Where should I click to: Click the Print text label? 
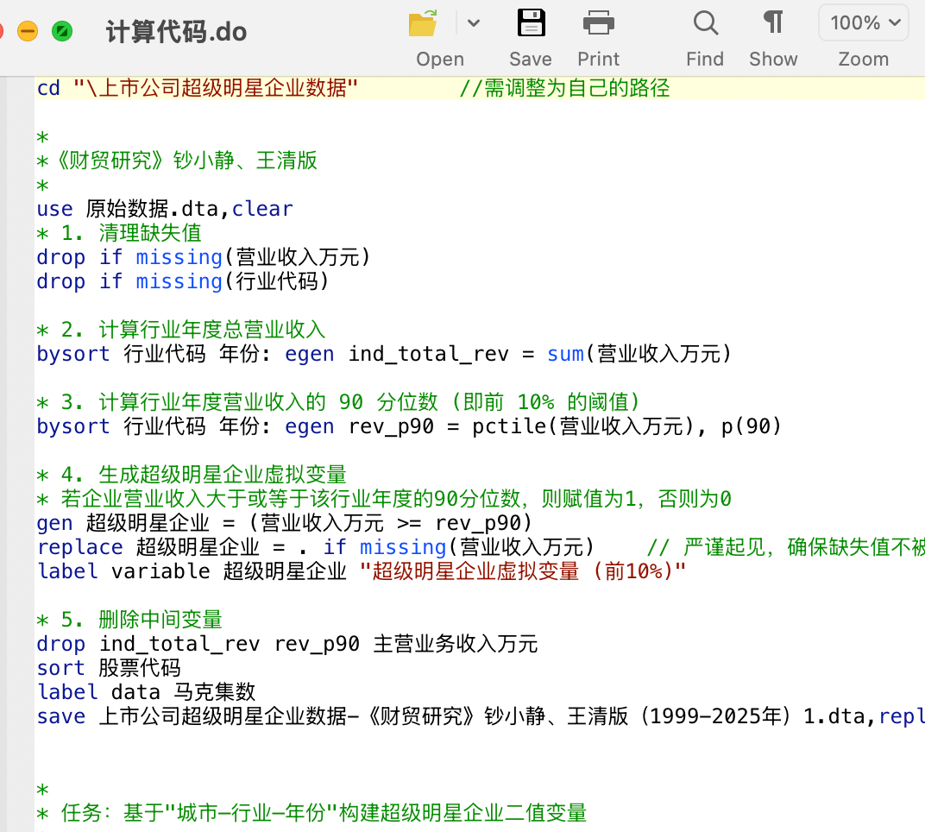(598, 59)
